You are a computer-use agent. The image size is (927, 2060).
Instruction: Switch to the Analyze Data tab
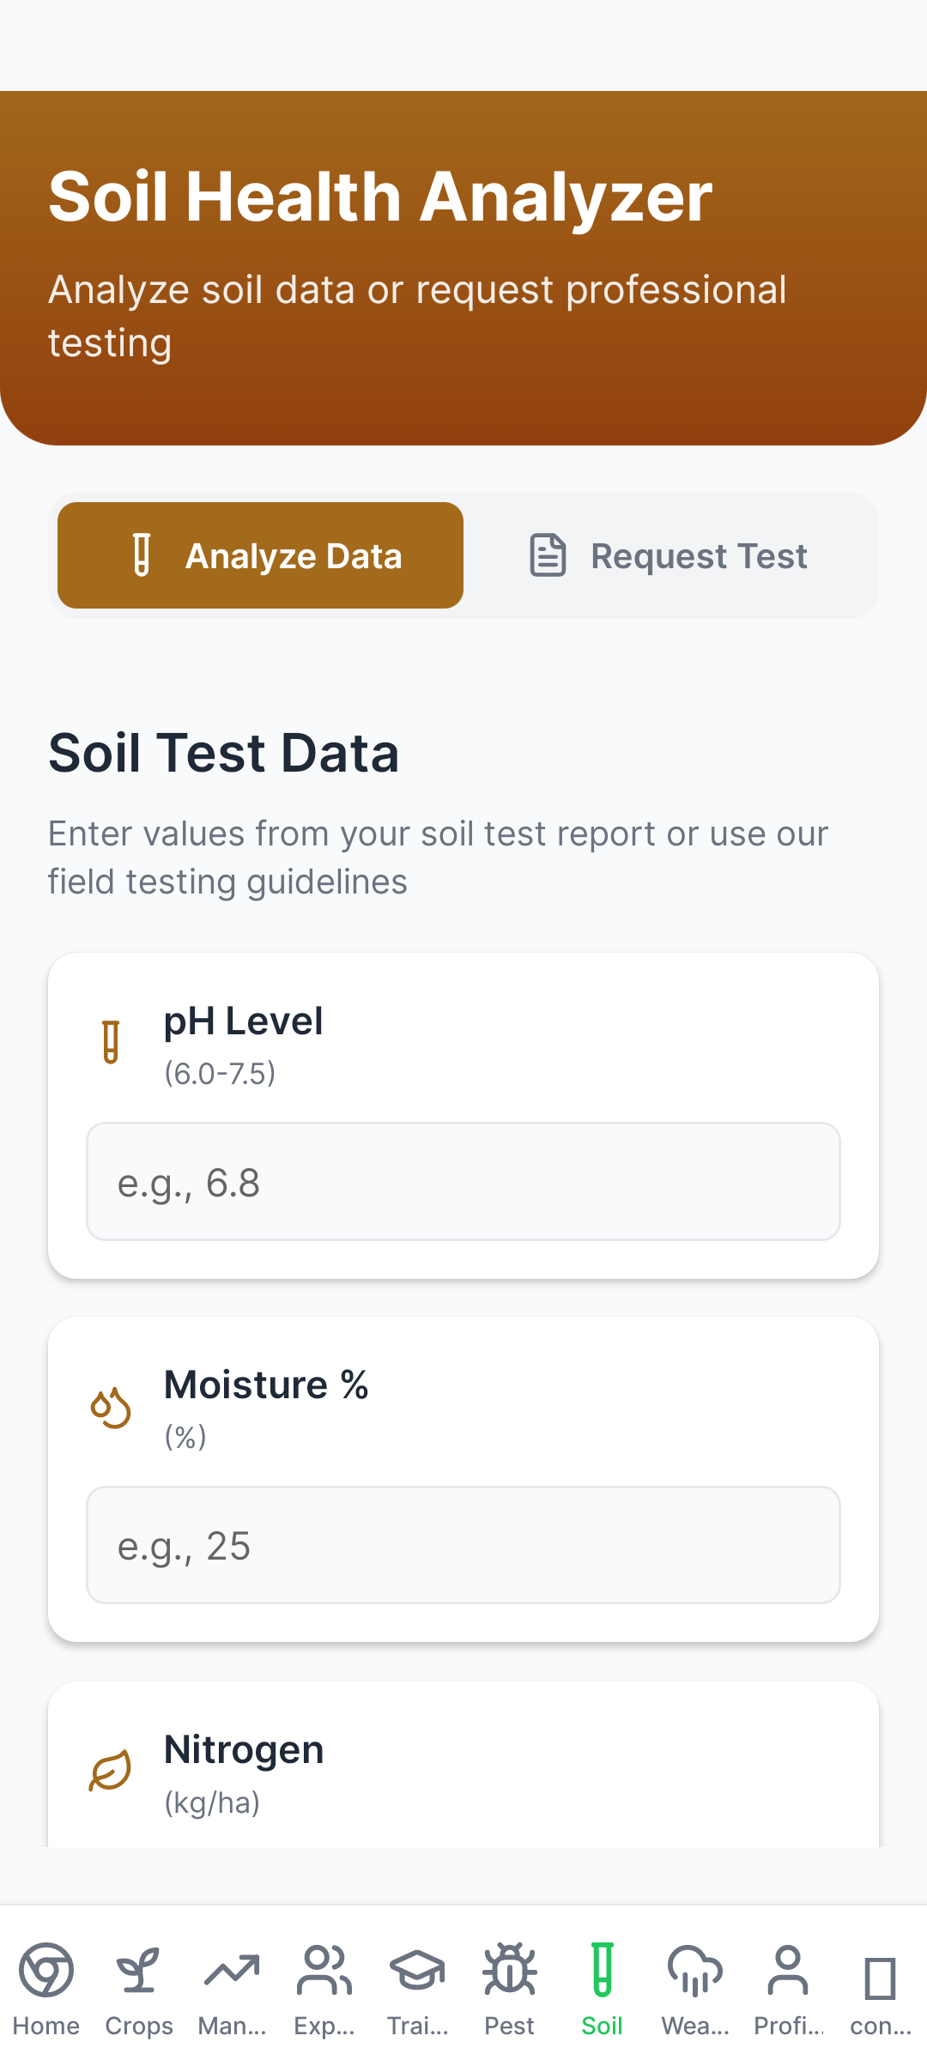[260, 555]
